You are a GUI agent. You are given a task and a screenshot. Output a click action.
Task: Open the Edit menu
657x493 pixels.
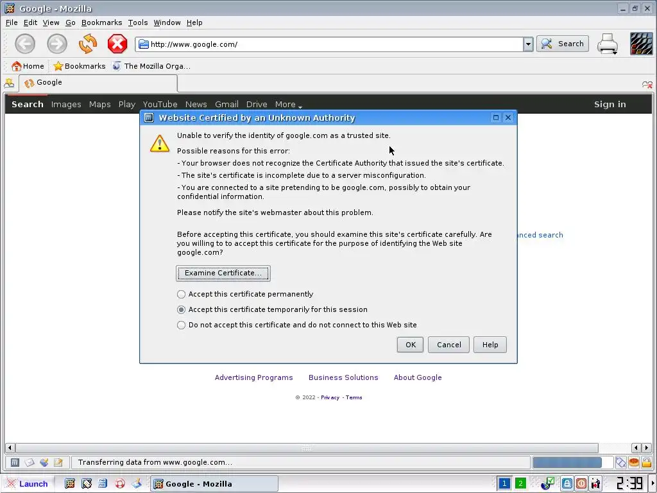(30, 22)
